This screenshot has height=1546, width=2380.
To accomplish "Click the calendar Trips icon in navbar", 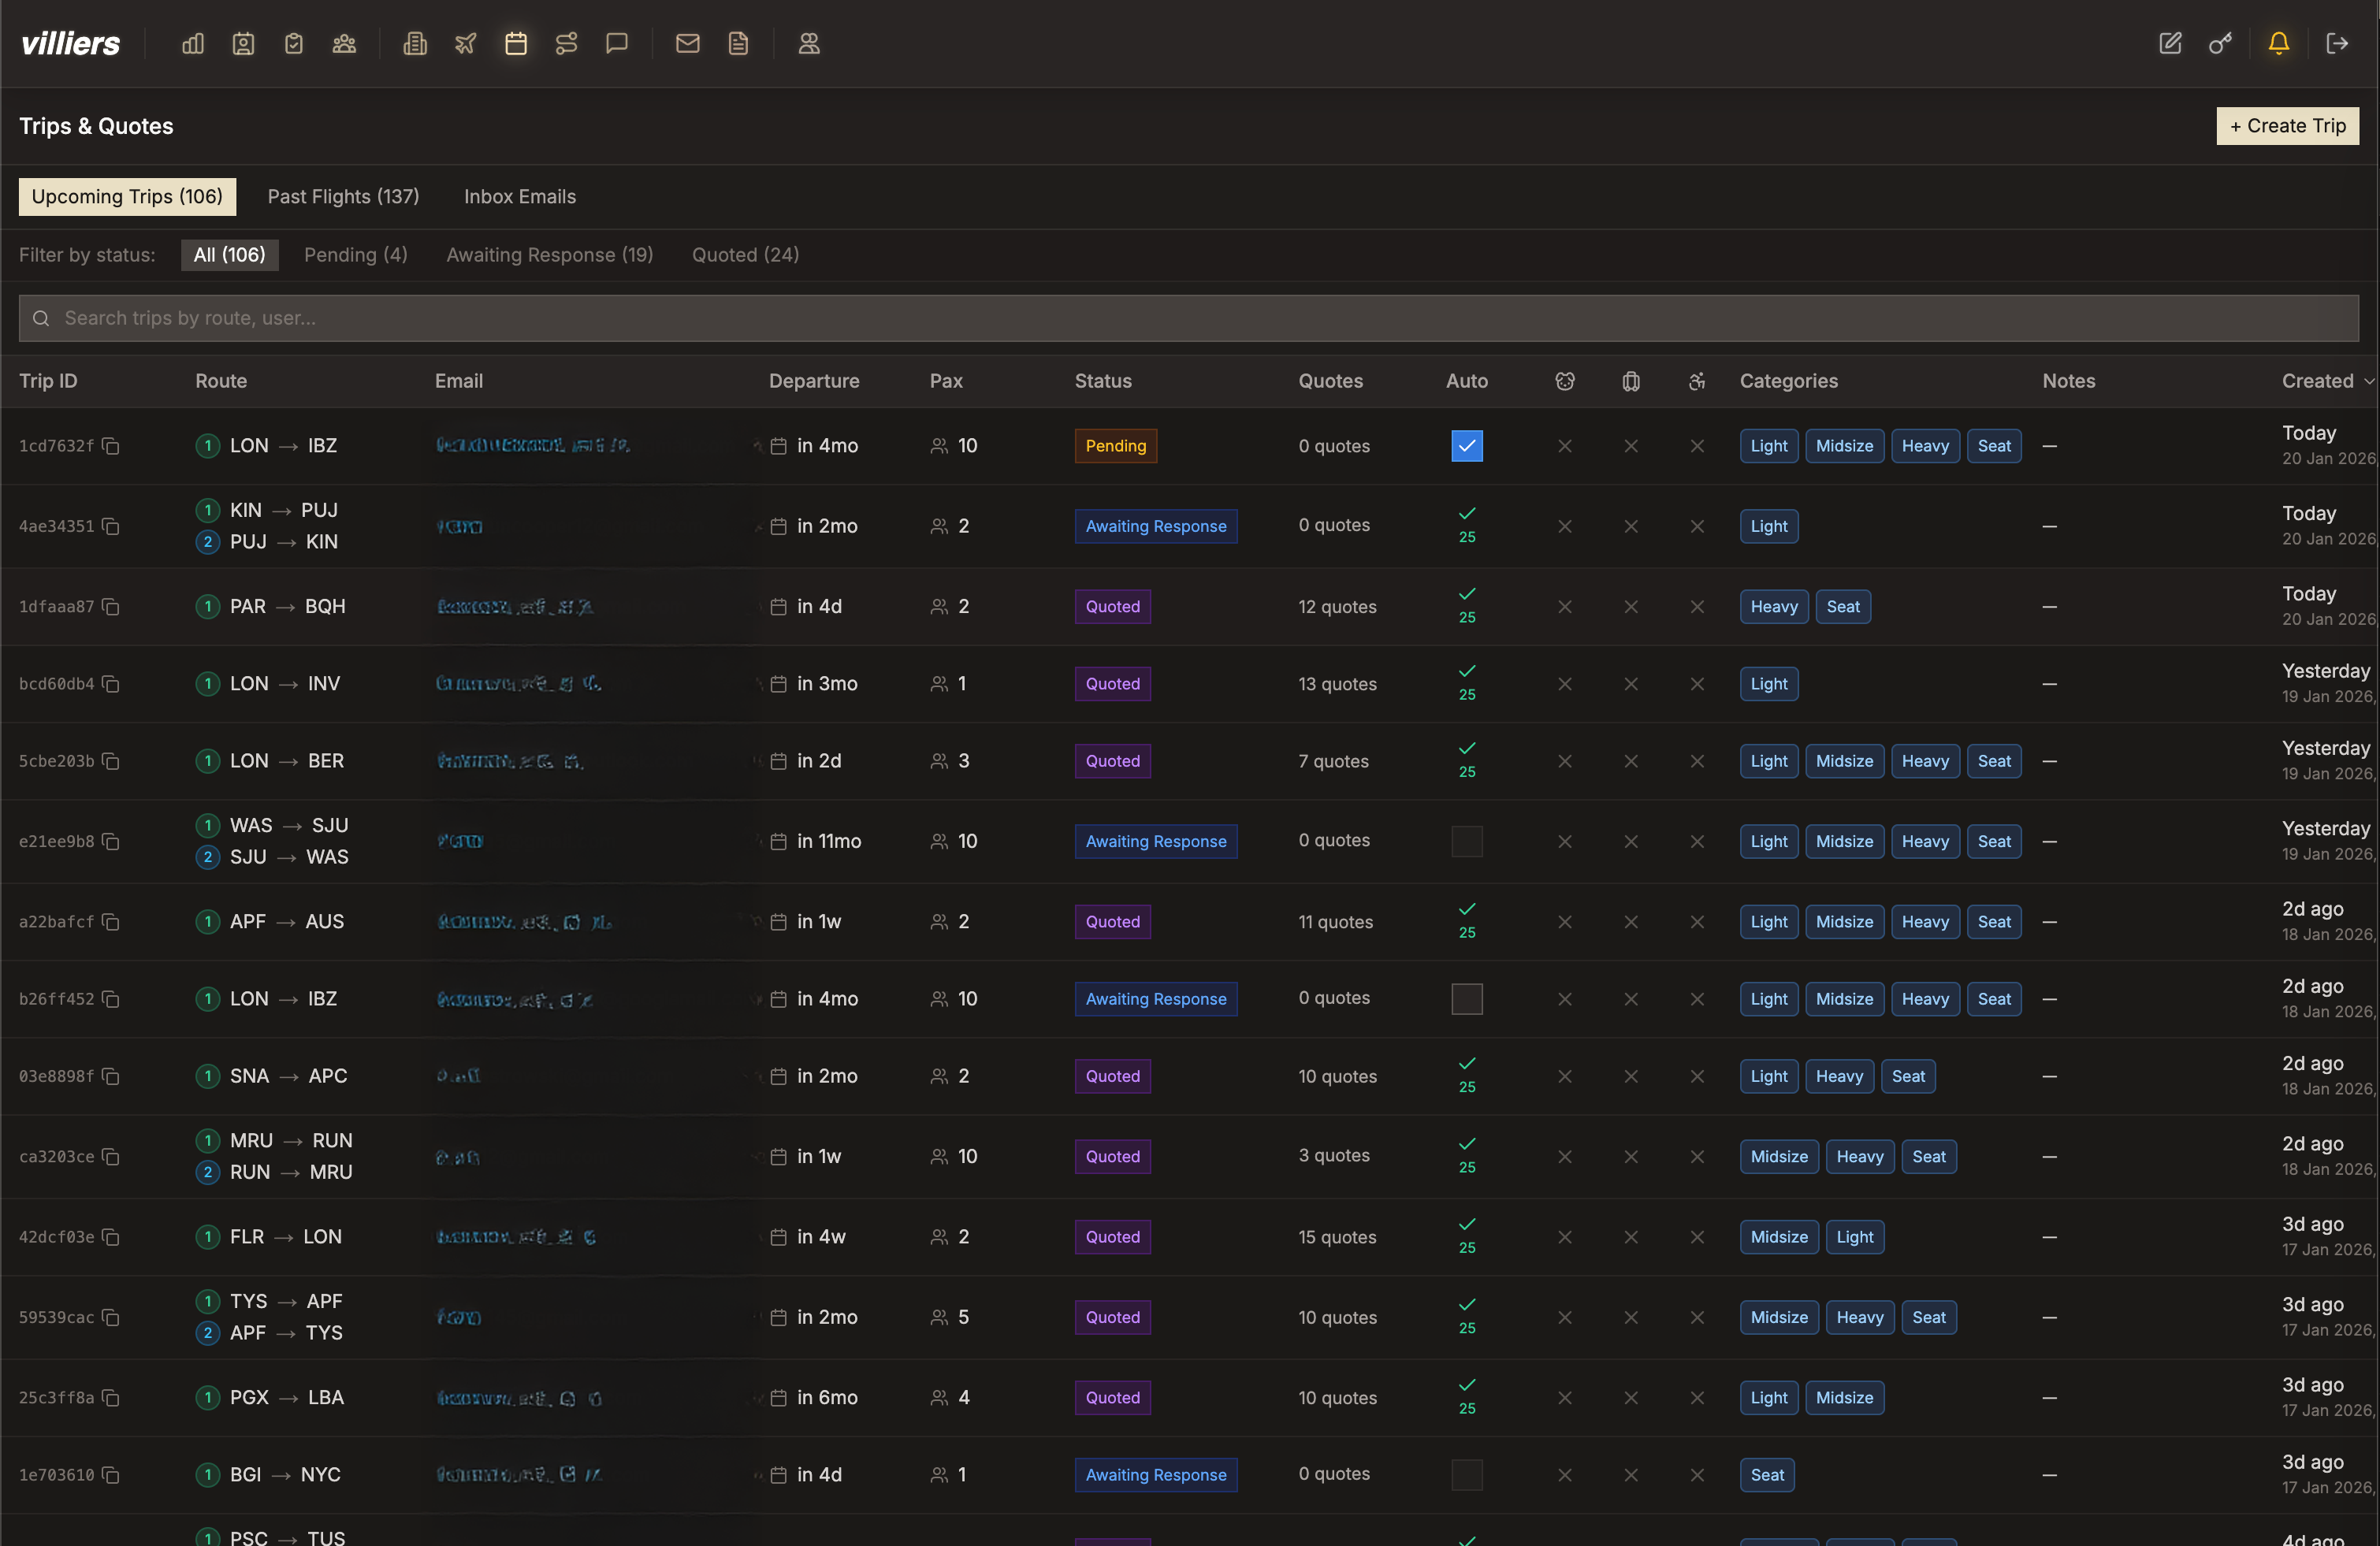I will coord(516,43).
